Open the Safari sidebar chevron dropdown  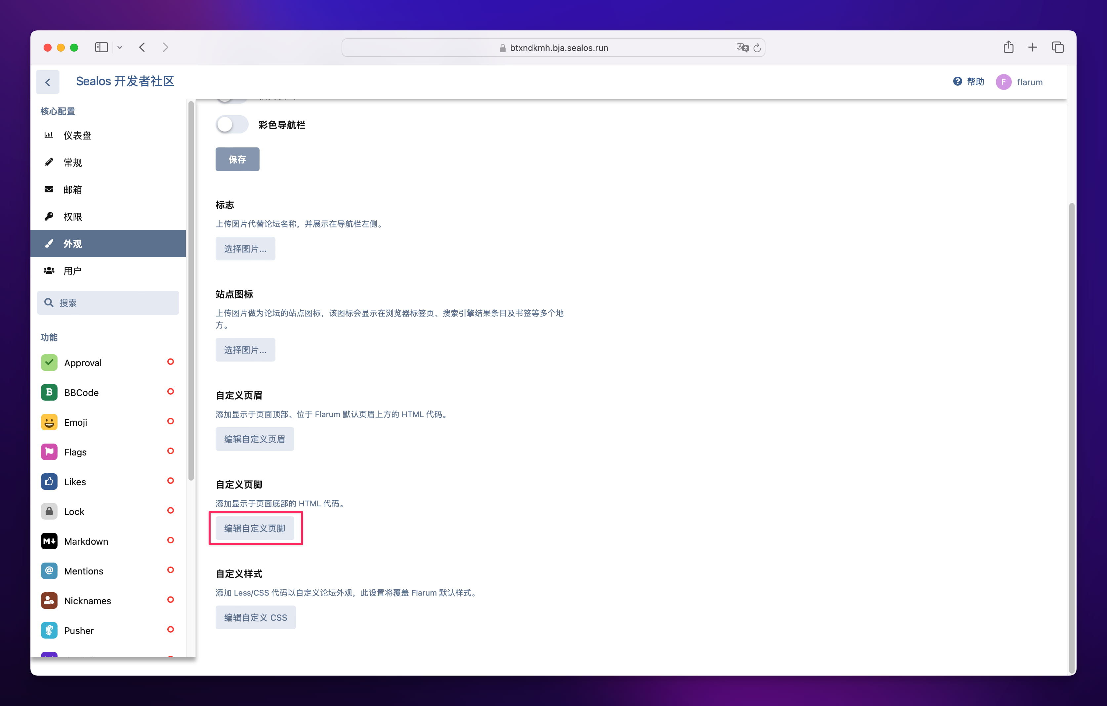pos(119,47)
